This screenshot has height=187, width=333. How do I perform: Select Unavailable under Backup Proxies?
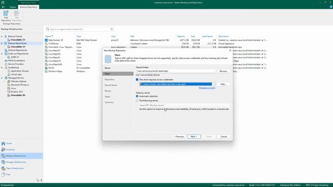point(18,40)
